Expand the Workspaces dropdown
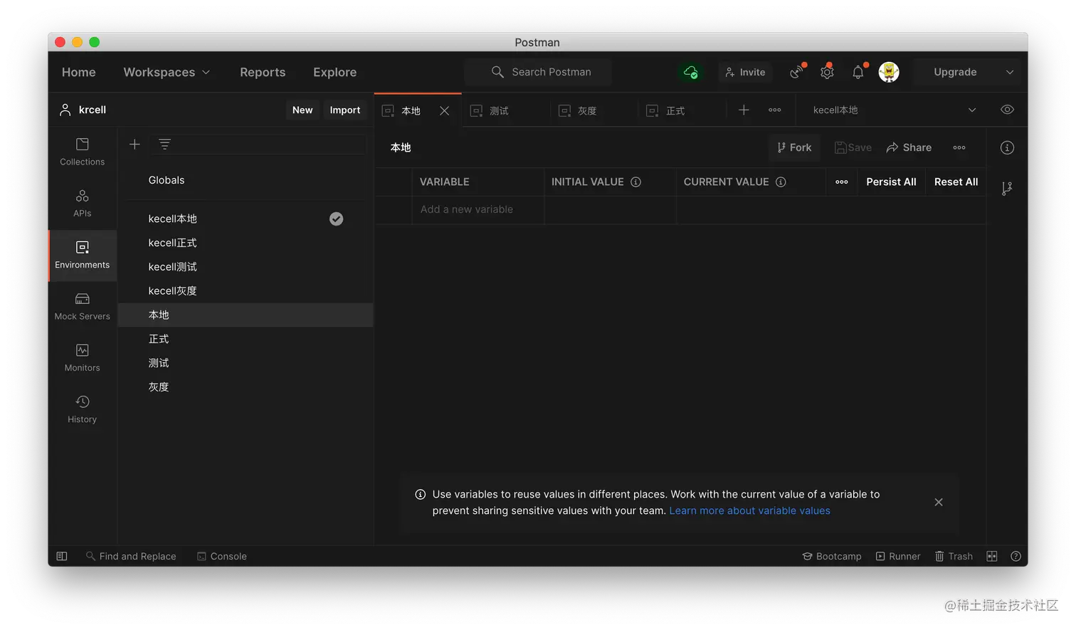The width and height of the screenshot is (1076, 630). 167,72
